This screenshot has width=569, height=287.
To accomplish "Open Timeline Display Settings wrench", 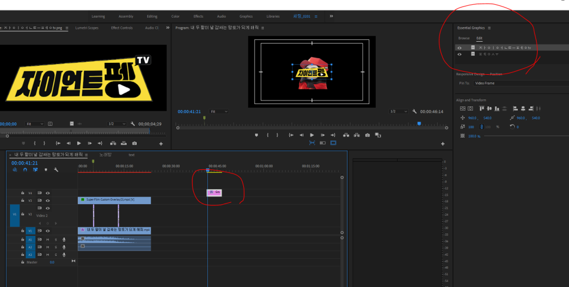I will (56, 169).
